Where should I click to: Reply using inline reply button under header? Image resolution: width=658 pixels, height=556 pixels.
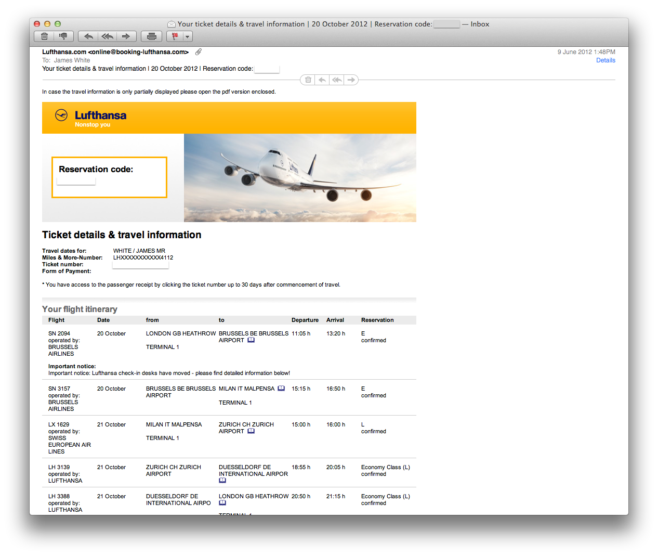[322, 80]
